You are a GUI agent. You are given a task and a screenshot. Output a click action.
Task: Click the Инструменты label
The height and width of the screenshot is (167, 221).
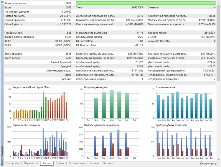coord(208,163)
